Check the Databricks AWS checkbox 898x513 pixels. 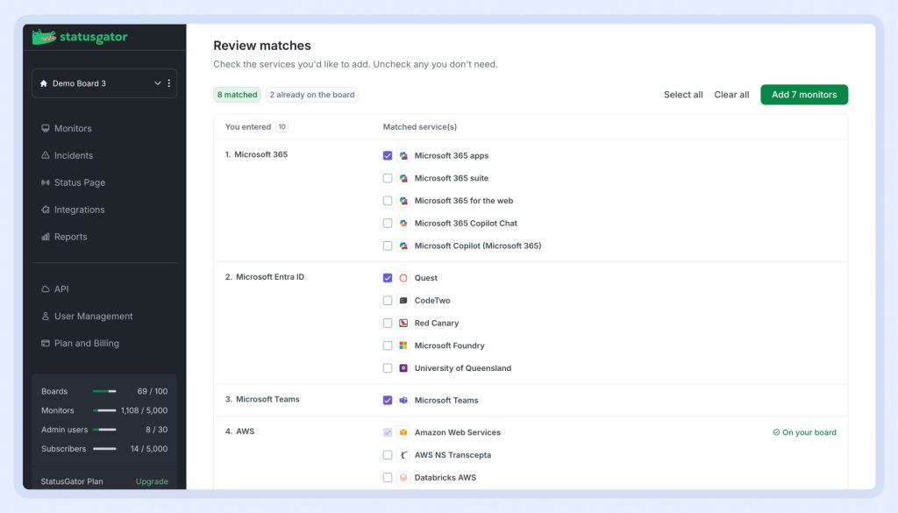[388, 478]
